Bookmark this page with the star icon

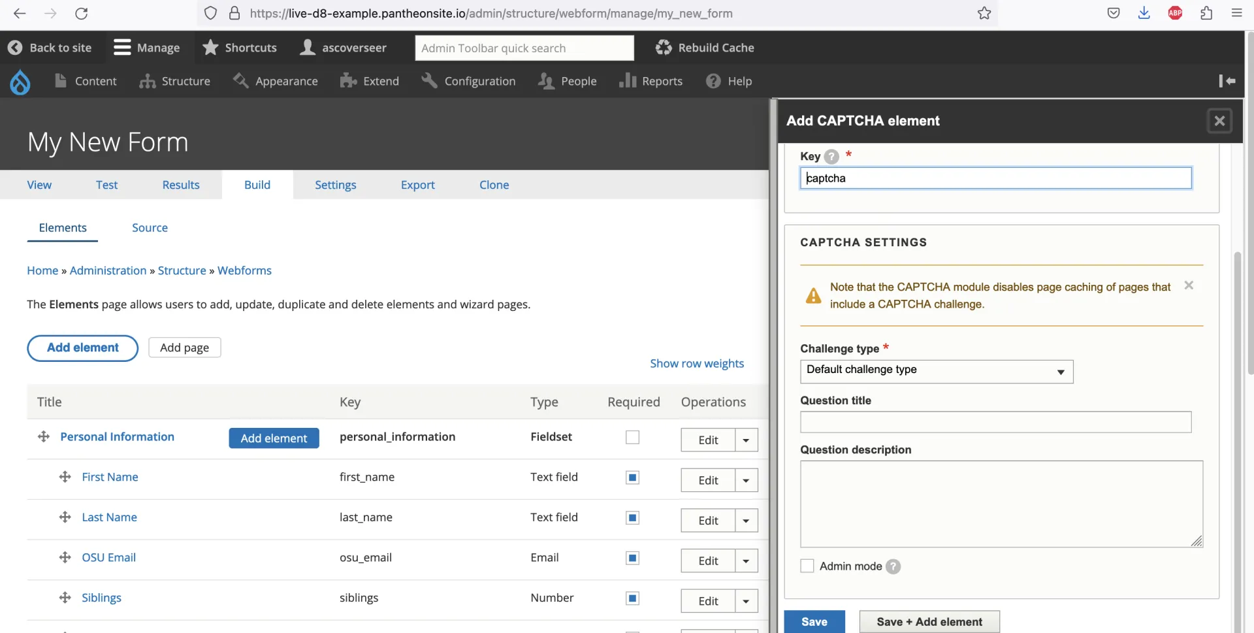tap(984, 13)
